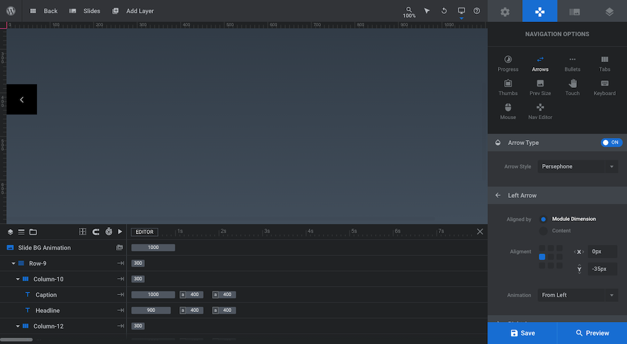Image resolution: width=627 pixels, height=344 pixels.
Task: Toggle the timeline magnet snap icon
Action: click(96, 232)
